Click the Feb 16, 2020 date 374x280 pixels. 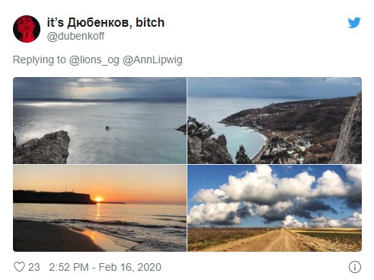129,267
